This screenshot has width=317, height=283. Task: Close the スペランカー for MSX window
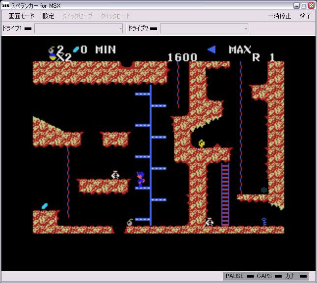(x=311, y=6)
